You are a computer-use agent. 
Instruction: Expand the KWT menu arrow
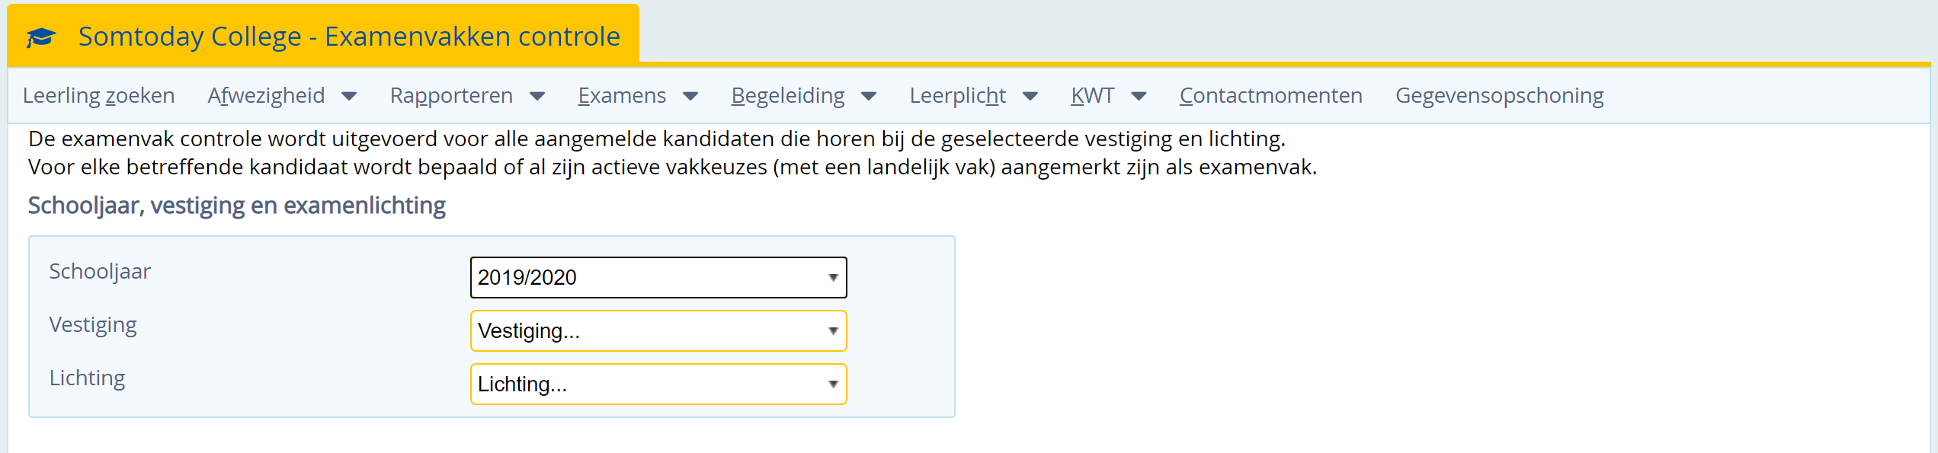tap(1139, 96)
